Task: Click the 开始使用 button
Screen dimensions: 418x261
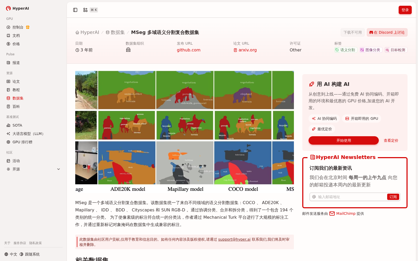Action: 344,140
